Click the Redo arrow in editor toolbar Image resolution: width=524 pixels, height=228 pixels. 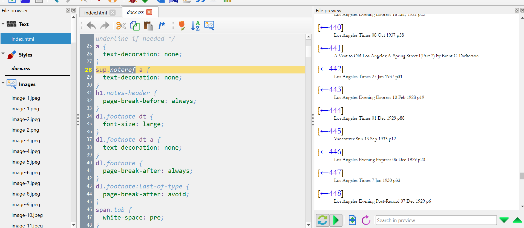pos(105,26)
